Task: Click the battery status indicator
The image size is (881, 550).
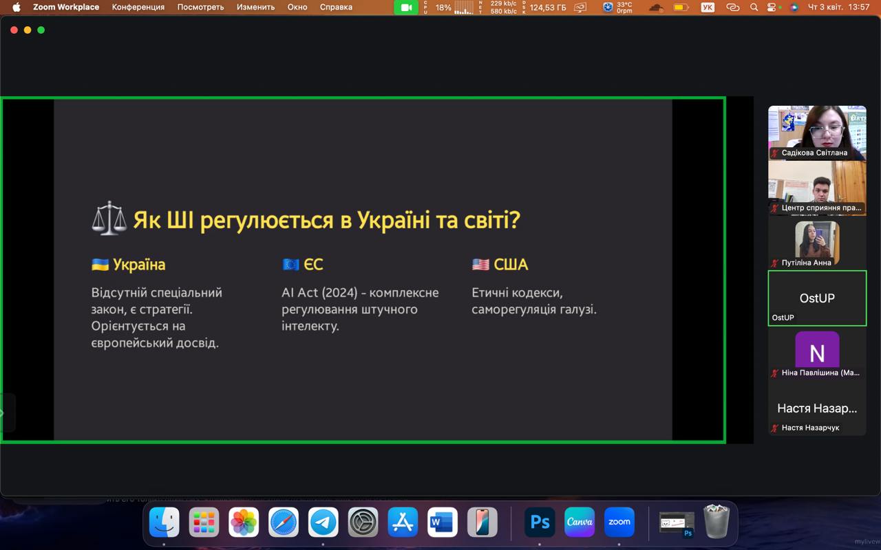Action: click(681, 8)
